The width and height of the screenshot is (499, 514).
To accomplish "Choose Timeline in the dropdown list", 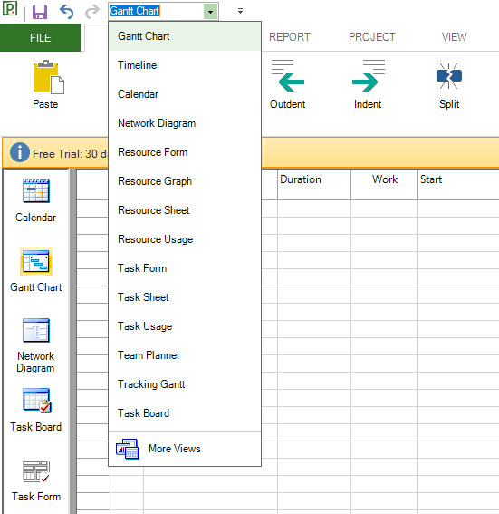I will coord(185,65).
